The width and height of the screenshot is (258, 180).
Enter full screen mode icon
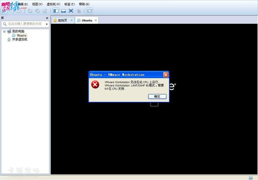click(x=71, y=11)
